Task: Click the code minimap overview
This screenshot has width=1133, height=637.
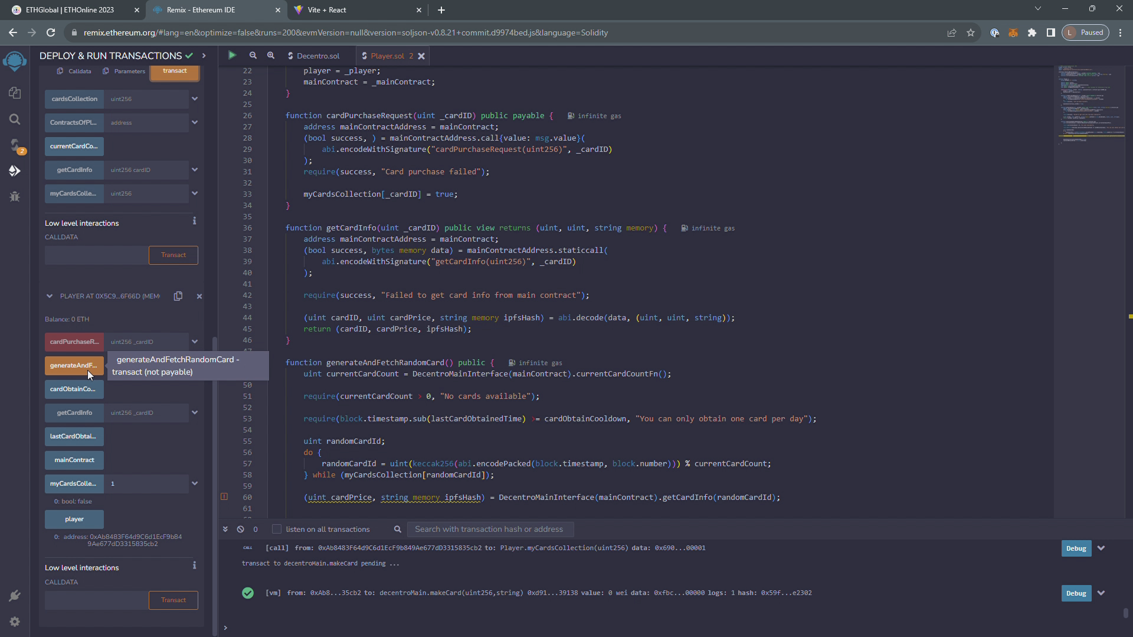Action: click(x=1091, y=106)
